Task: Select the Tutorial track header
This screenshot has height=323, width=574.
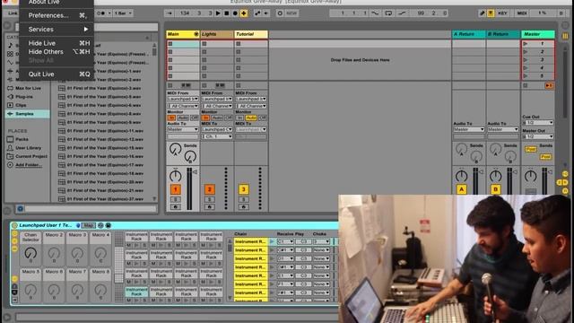Action: tap(251, 34)
